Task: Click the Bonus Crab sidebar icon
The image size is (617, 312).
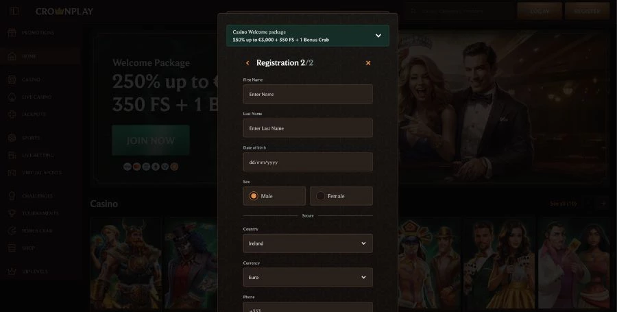Action: (x=12, y=230)
